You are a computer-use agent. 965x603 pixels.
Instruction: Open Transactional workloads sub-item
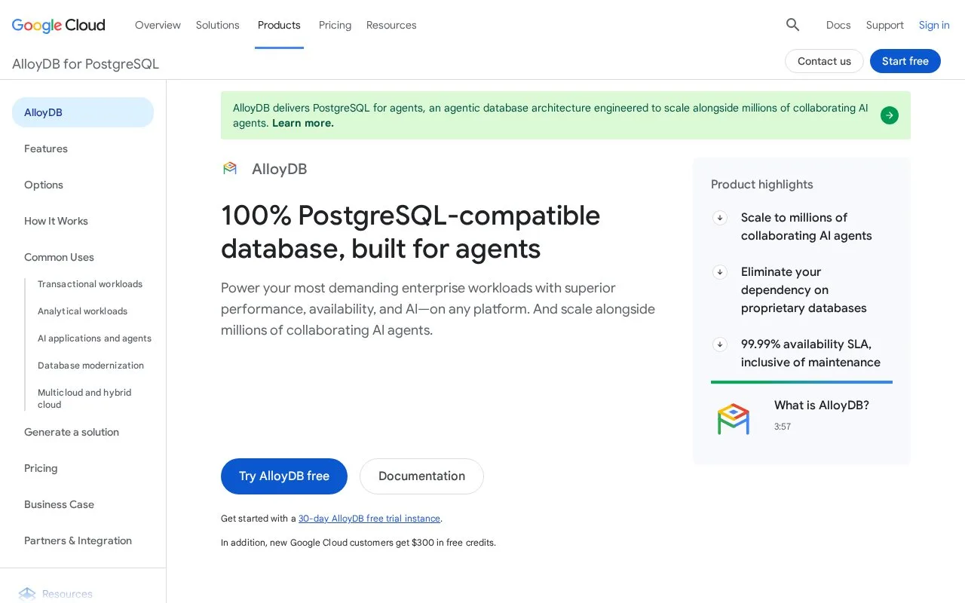click(90, 284)
